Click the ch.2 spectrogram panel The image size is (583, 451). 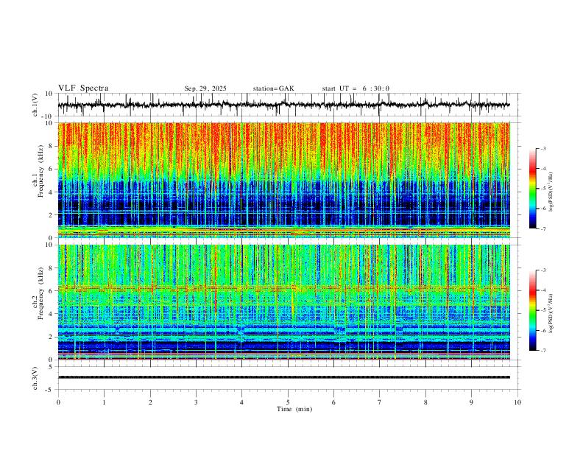coord(283,302)
